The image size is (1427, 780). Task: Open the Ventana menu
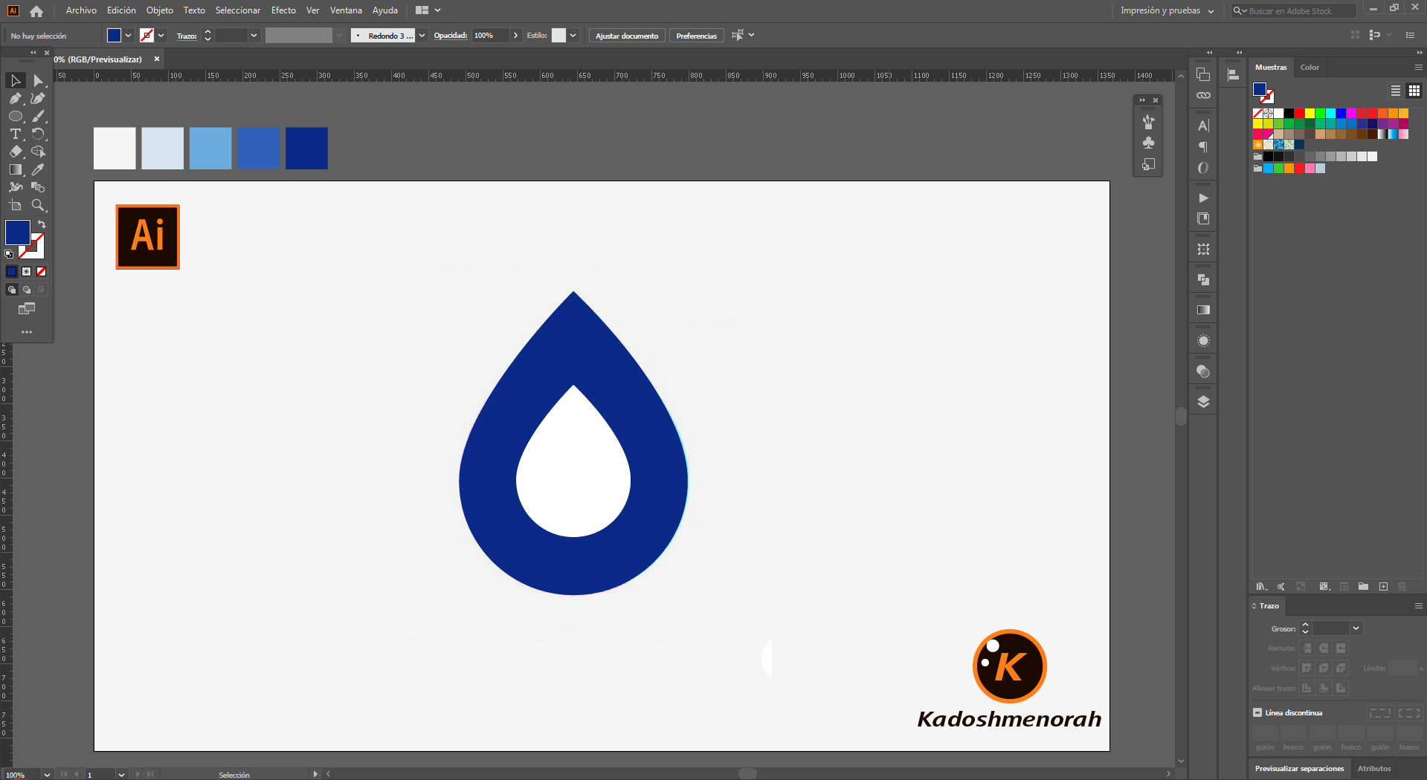tap(346, 10)
